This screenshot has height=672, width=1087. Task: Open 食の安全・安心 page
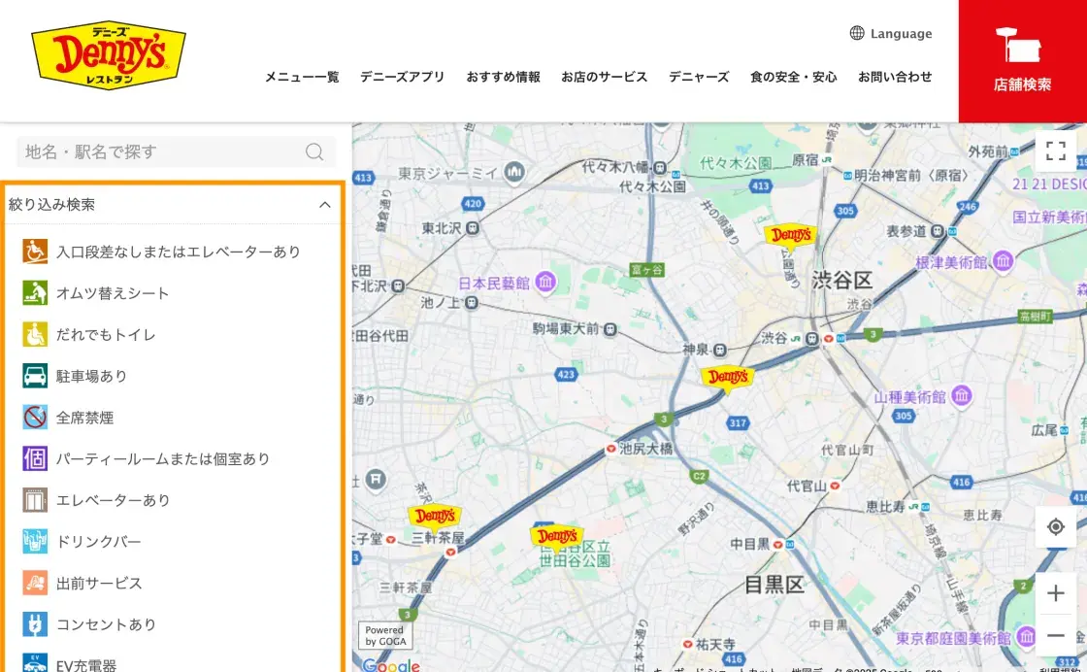pyautogui.click(x=793, y=77)
